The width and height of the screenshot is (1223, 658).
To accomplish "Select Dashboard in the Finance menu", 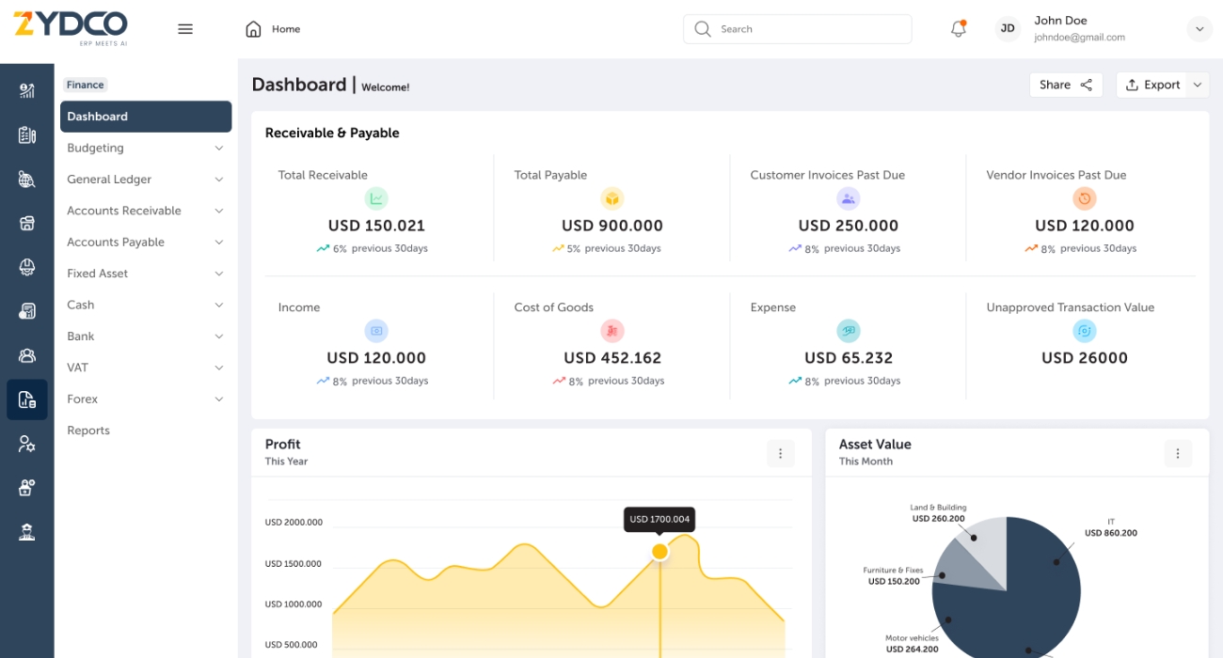I will click(x=146, y=117).
